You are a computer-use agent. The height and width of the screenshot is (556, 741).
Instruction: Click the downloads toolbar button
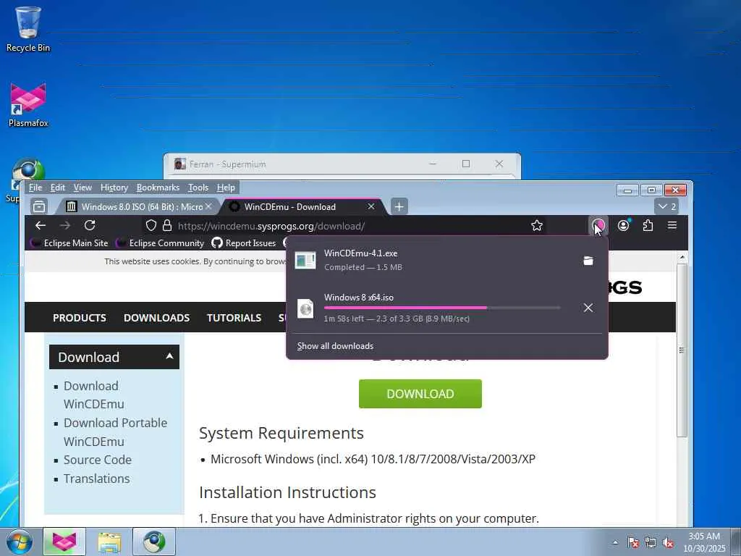(598, 226)
